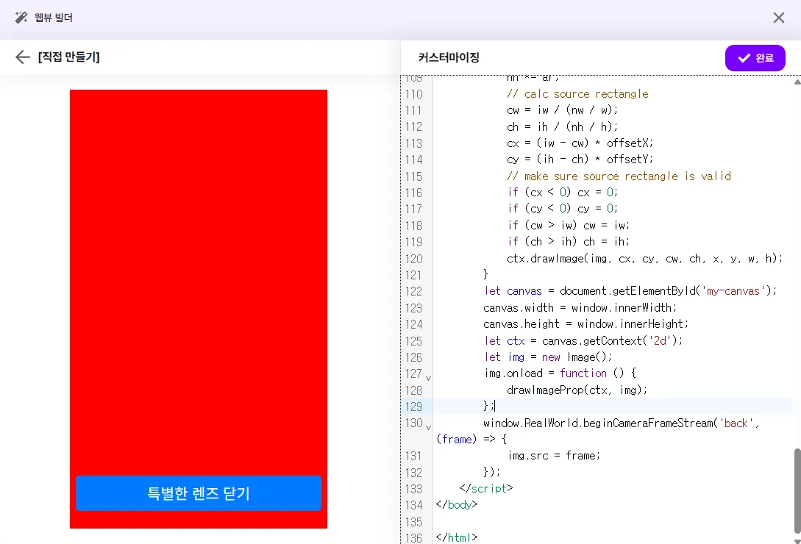Click the 'if (cy < 0) cy = 0;' line

pyautogui.click(x=563, y=208)
